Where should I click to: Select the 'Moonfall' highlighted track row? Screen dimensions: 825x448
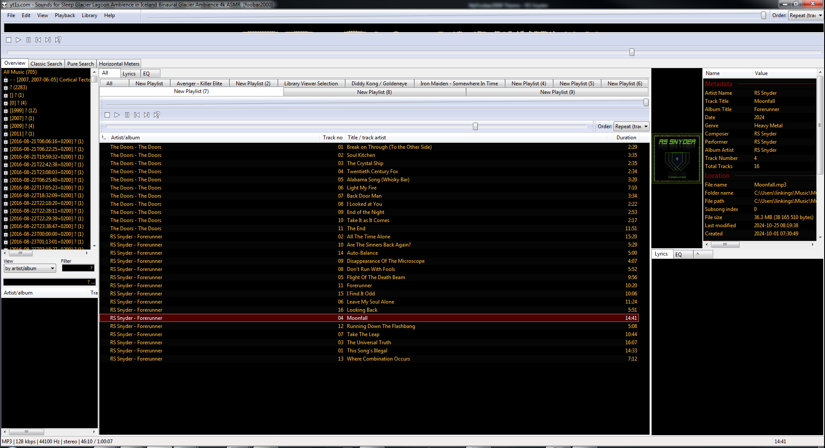(x=369, y=318)
